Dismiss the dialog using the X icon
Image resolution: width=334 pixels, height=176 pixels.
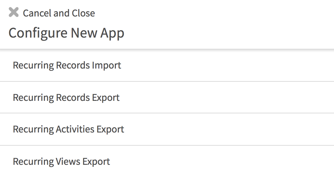click(14, 13)
